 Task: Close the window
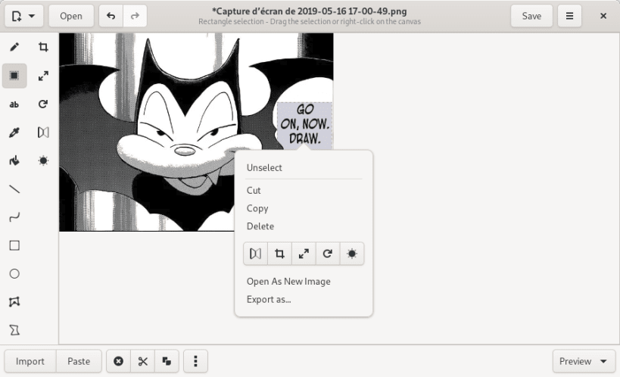[603, 16]
